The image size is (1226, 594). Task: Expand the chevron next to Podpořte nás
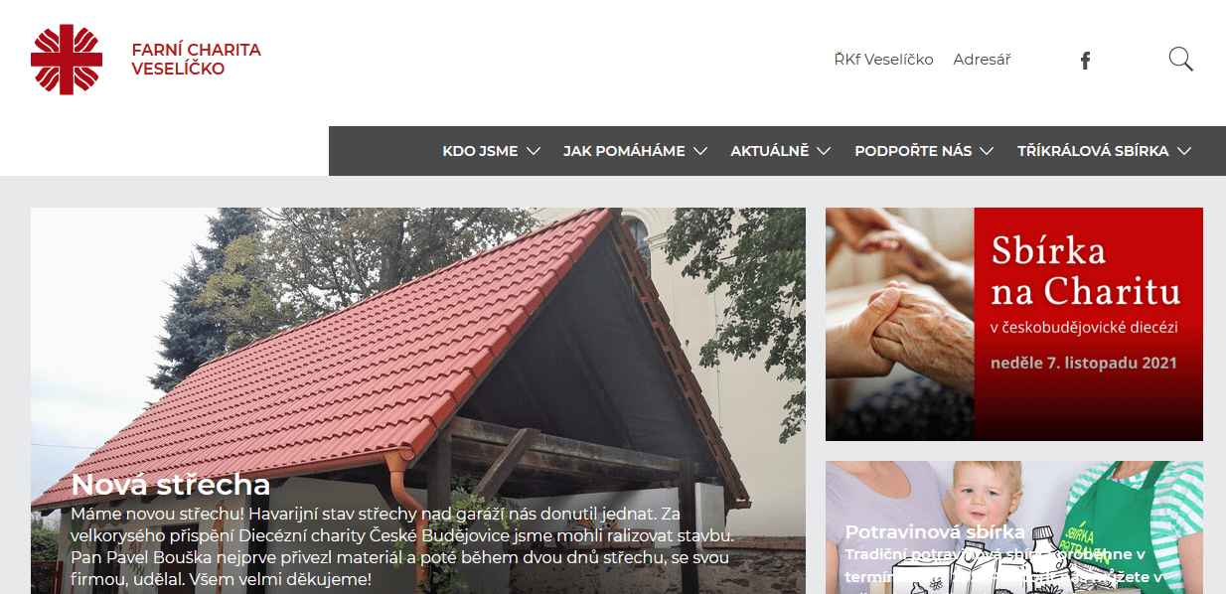click(x=987, y=151)
